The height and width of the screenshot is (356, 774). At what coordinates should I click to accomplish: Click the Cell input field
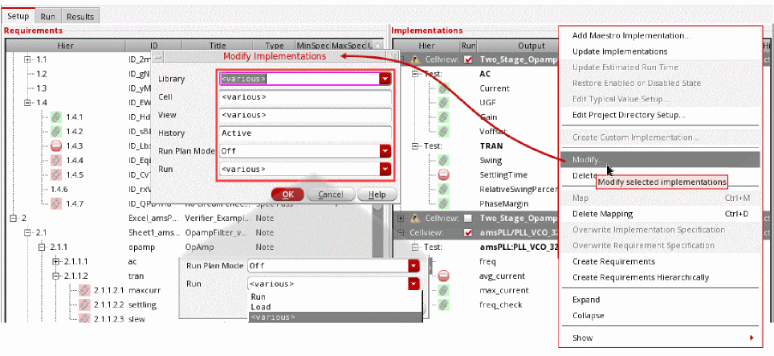[x=305, y=97]
